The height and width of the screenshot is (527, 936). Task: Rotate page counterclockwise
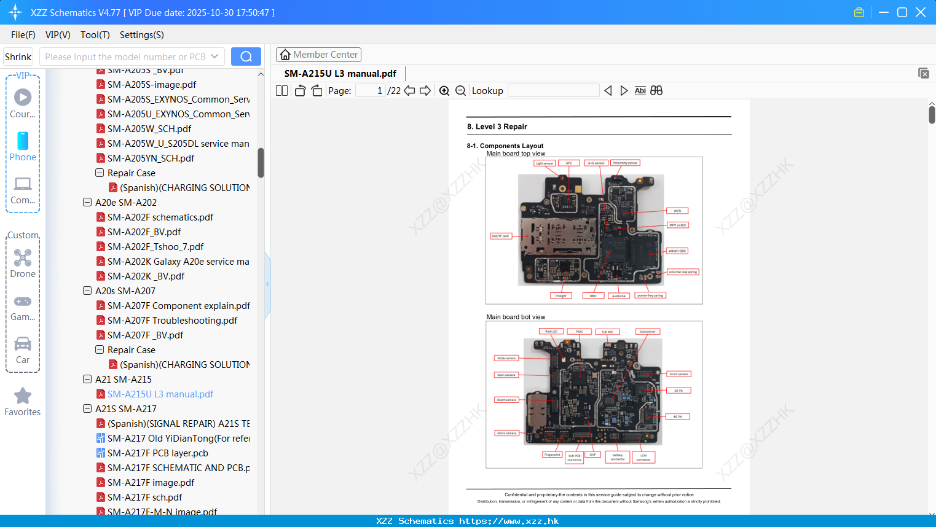point(300,90)
